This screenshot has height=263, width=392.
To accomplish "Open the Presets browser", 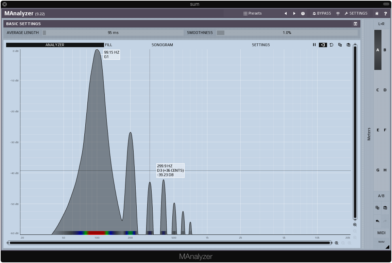I will [x=253, y=14].
